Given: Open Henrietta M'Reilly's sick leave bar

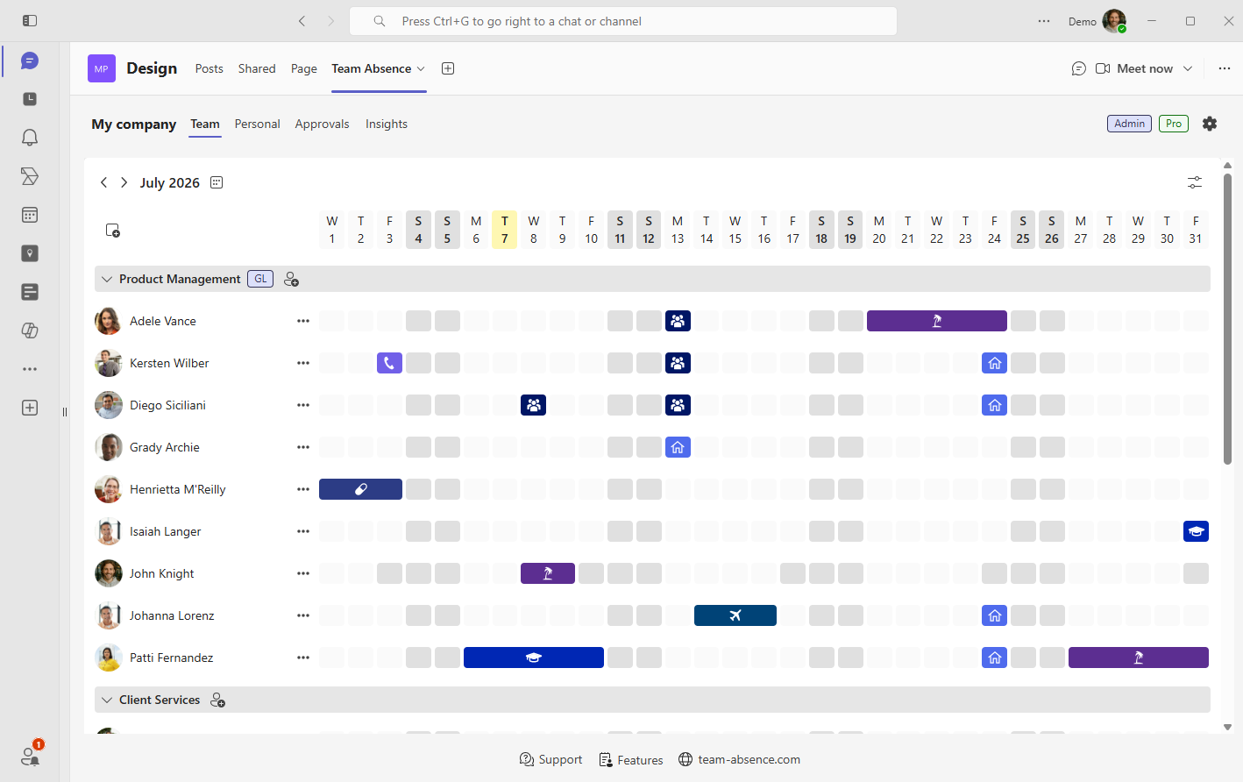Looking at the screenshot, I should [x=360, y=489].
